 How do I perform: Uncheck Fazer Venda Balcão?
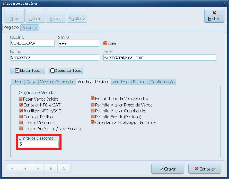pyautogui.click(x=21, y=99)
